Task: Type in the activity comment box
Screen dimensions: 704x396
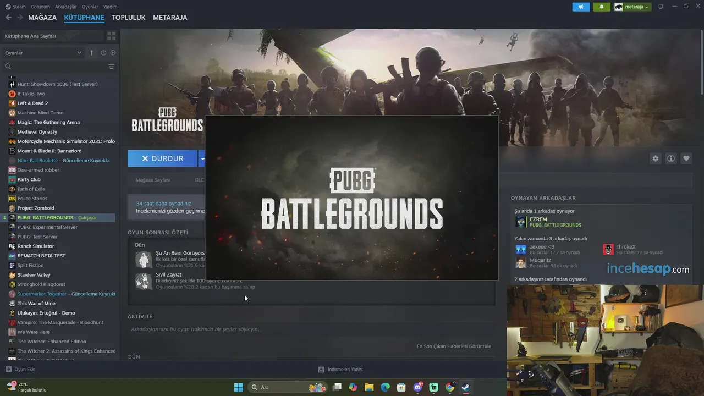Action: pos(311,329)
